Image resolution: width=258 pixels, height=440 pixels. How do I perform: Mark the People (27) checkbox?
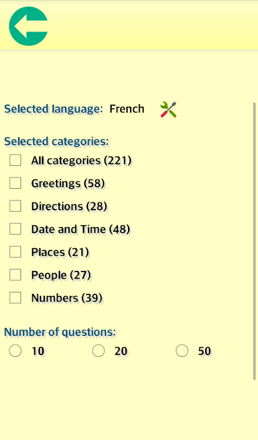[15, 275]
